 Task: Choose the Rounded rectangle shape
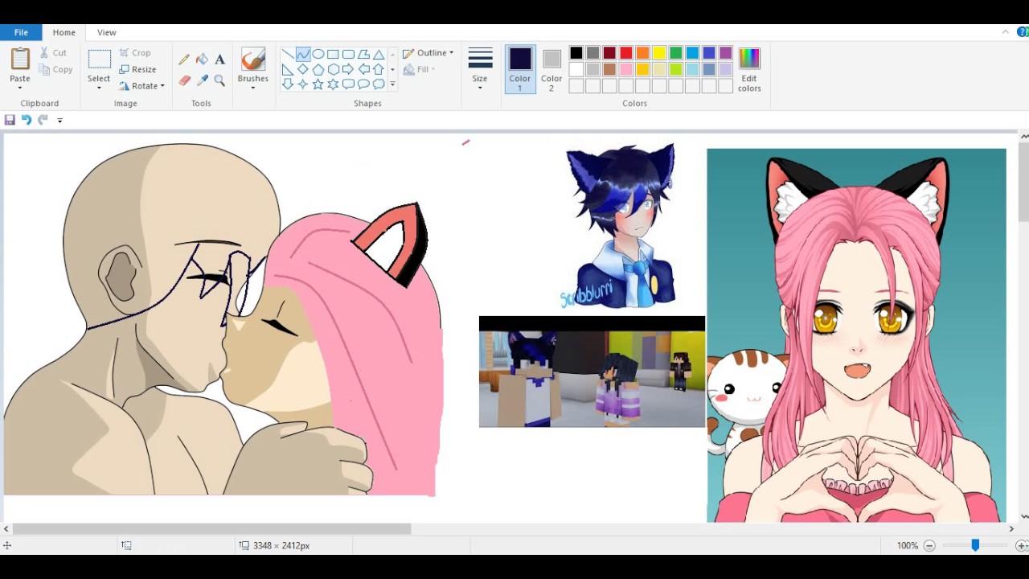click(348, 55)
